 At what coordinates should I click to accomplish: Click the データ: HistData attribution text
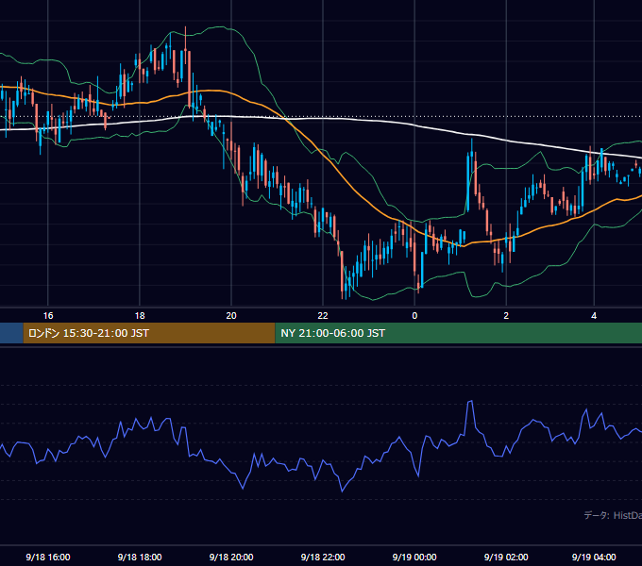click(x=613, y=515)
